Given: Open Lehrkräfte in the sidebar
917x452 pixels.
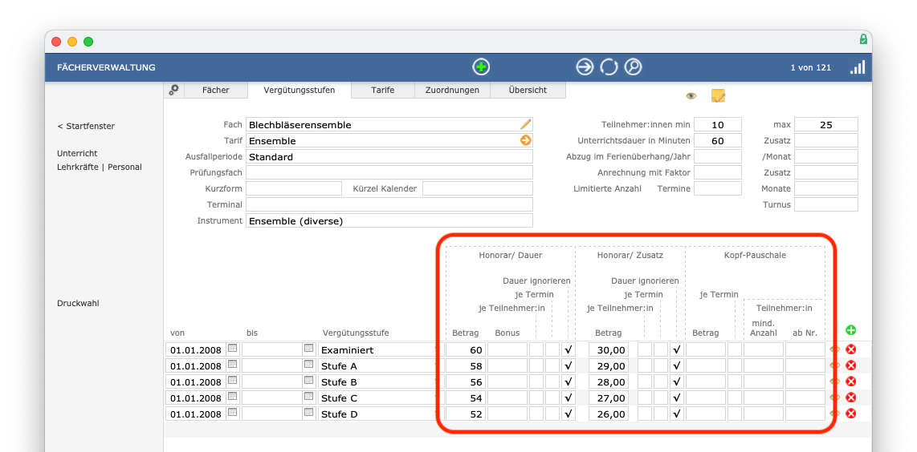Looking at the screenshot, I should pos(79,167).
